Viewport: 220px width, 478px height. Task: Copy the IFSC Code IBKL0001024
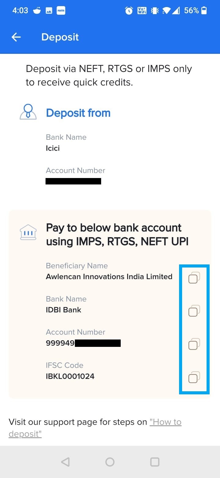[x=193, y=378]
